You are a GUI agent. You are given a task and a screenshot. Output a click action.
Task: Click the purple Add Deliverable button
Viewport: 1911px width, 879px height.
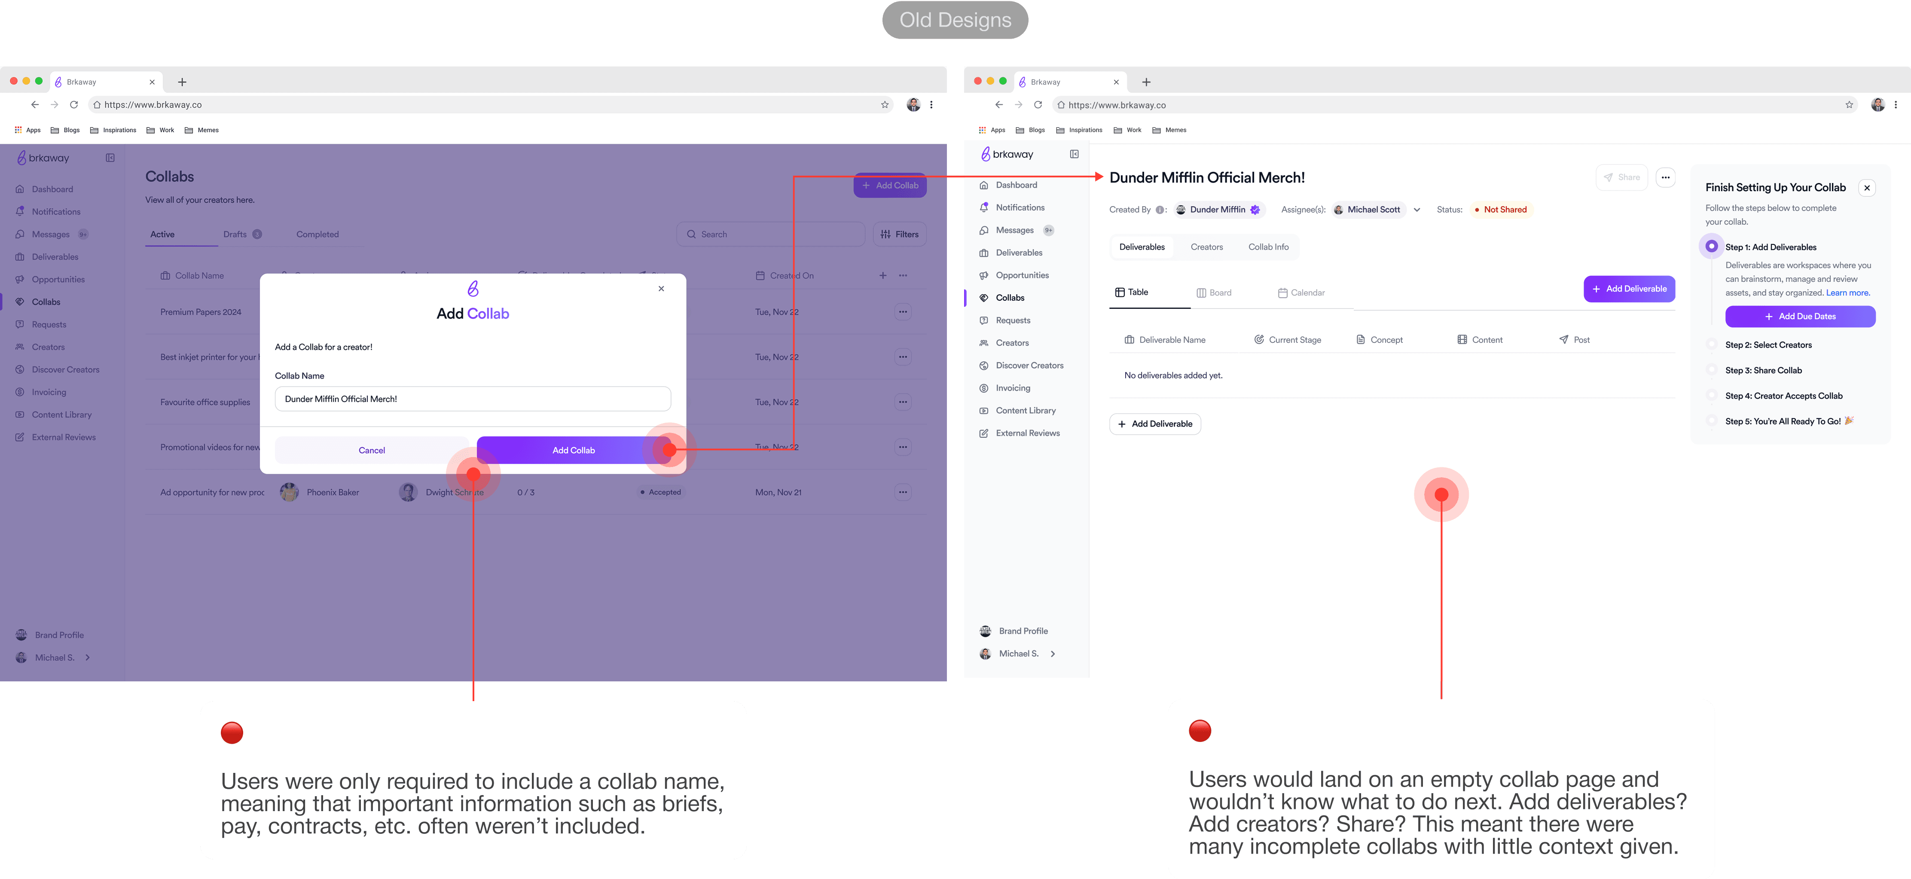click(x=1629, y=289)
